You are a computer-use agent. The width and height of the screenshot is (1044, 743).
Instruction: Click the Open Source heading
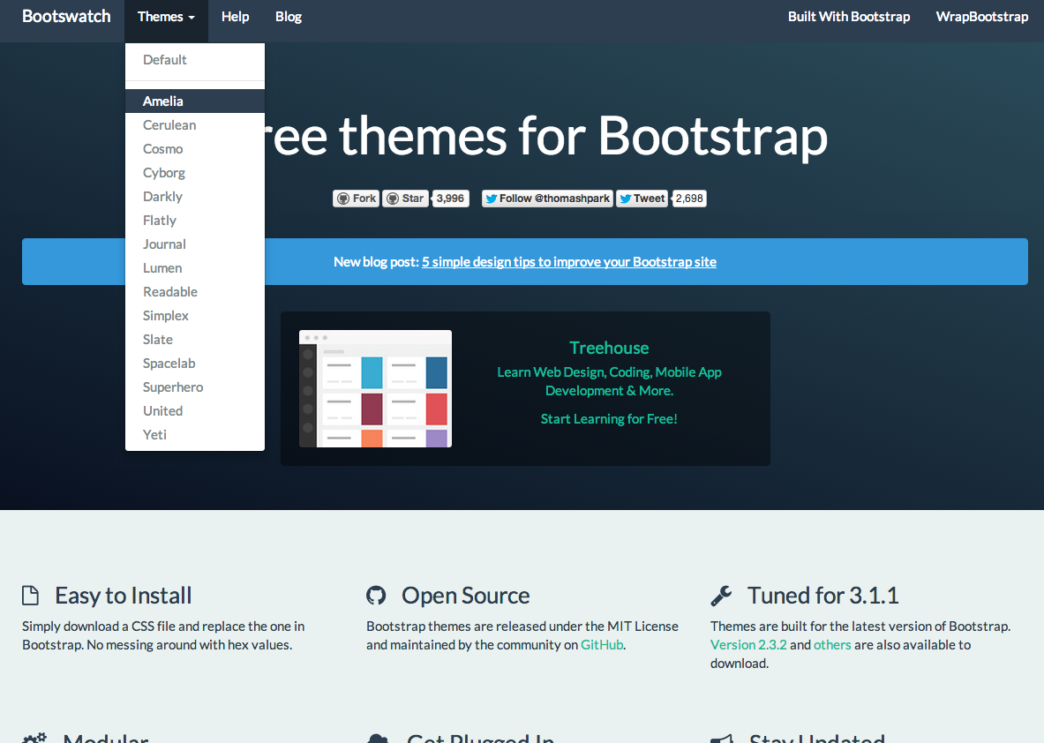point(465,596)
